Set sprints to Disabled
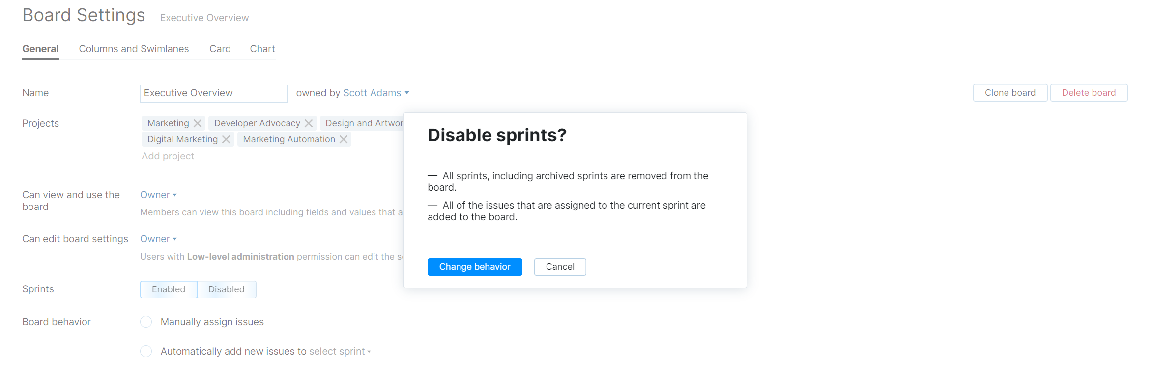 [x=226, y=289]
